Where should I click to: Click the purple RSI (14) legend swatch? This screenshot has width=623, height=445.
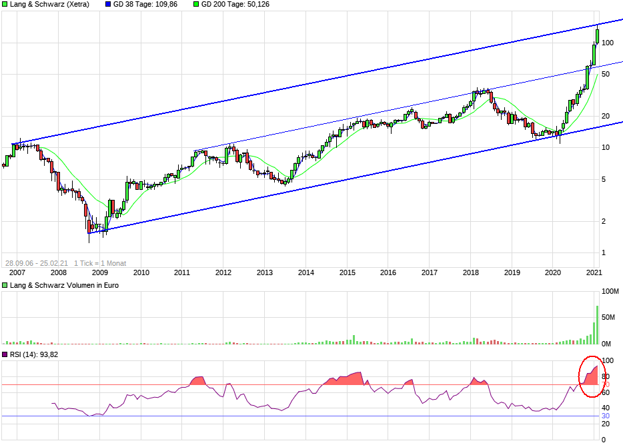[5, 354]
